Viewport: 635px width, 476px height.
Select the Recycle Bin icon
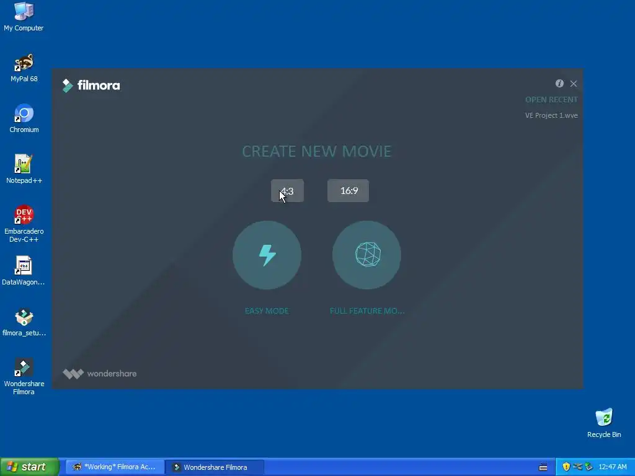click(604, 423)
